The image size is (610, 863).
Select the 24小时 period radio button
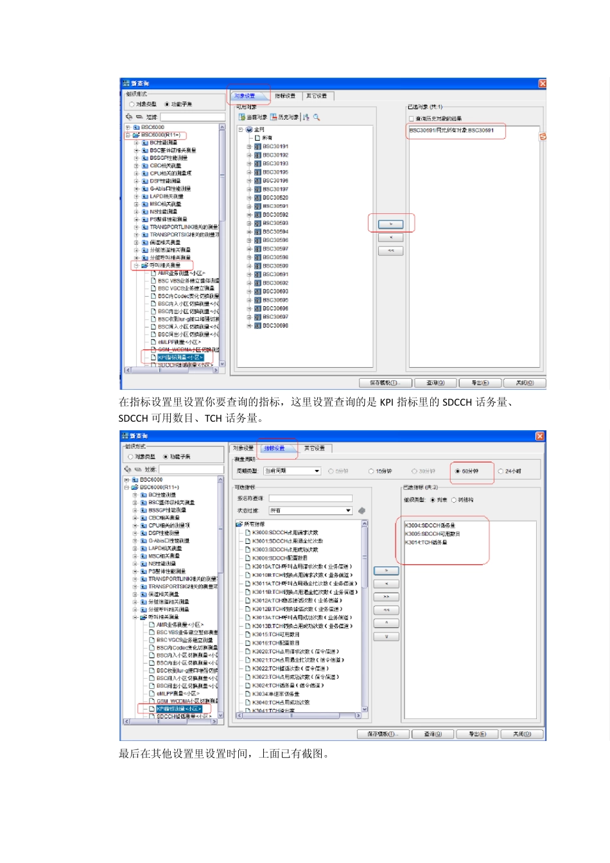pyautogui.click(x=501, y=471)
